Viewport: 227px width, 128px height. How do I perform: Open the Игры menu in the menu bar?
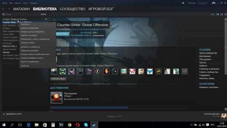click(x=26, y=3)
